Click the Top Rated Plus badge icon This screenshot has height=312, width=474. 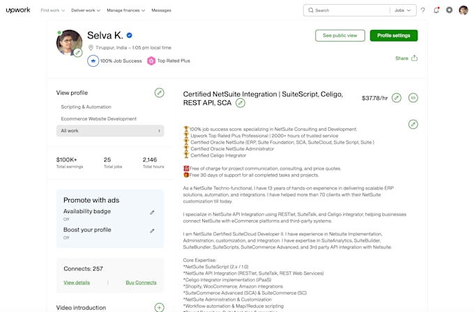[x=151, y=61]
